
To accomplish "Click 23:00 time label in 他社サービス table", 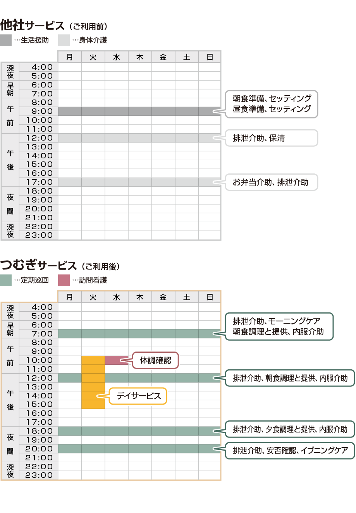I will (39, 235).
